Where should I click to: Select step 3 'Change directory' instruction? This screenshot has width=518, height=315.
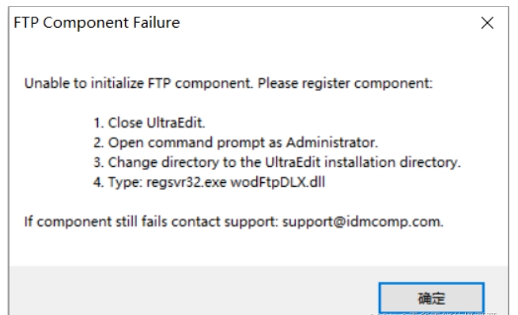(277, 162)
